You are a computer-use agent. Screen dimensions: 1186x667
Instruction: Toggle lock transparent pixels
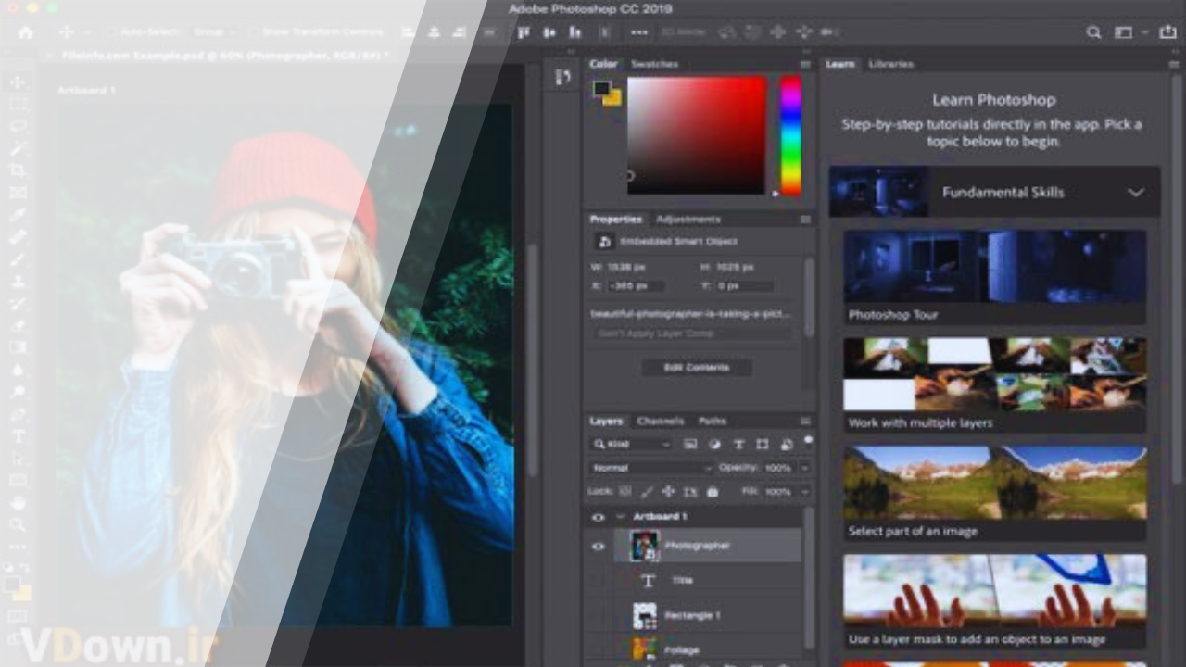625,491
